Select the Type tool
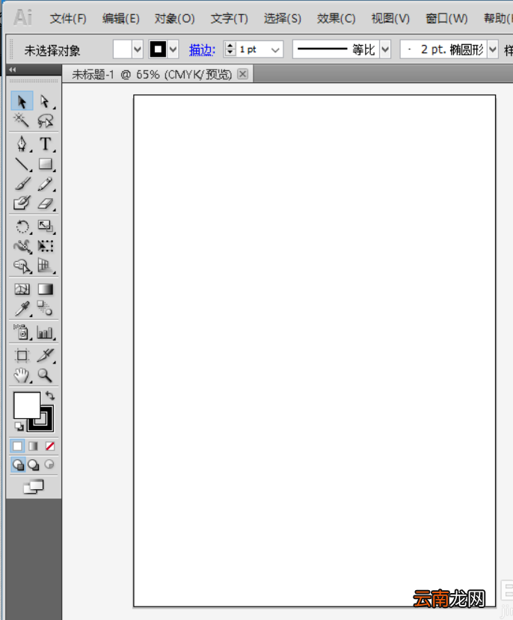This screenshot has width=513, height=620. tap(45, 144)
